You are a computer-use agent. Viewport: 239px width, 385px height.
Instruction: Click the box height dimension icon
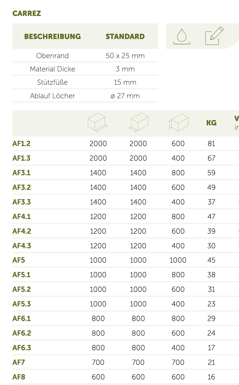[x=178, y=122]
